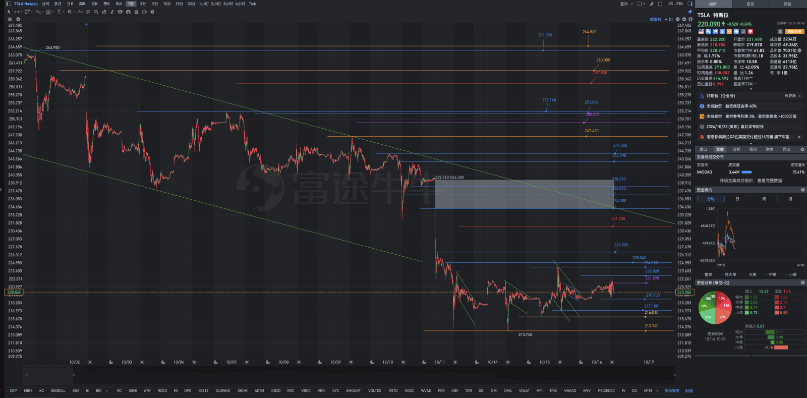Image resolution: width=807 pixels, height=398 pixels.
Task: Open drawing tools settings gear
Action: tap(152, 12)
